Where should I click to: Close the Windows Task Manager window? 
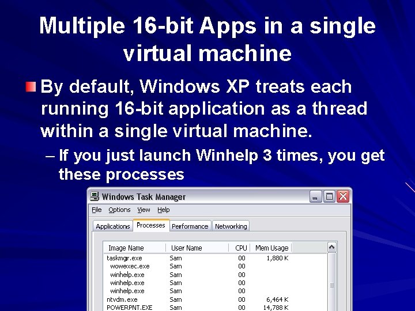coord(343,196)
